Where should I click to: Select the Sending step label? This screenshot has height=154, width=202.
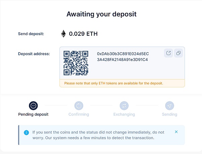click(170, 114)
